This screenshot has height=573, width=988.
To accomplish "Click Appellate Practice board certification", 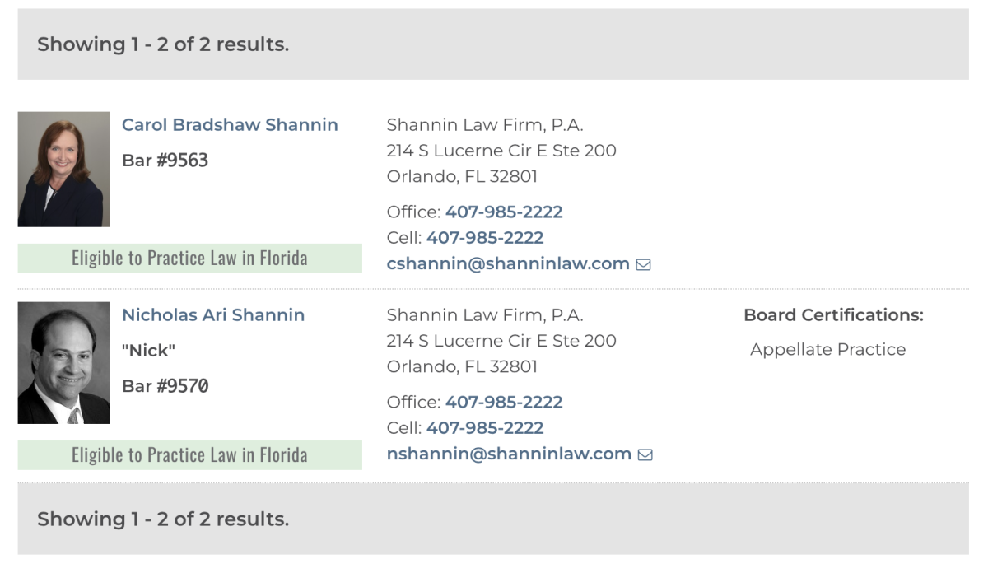I will (x=827, y=350).
